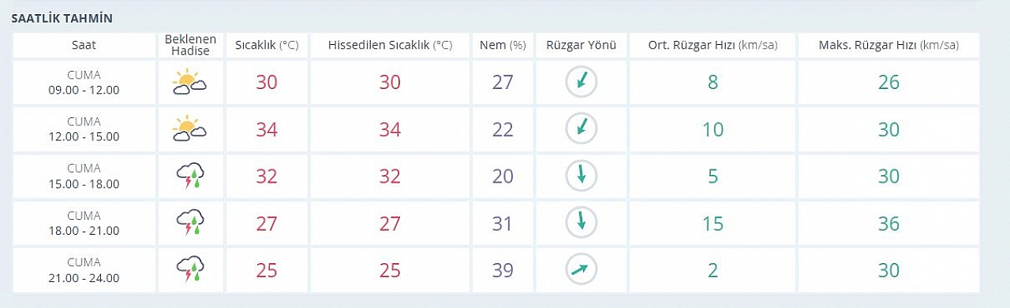The height and width of the screenshot is (308, 1010).
Task: Click thunderstorm icon for 15.00 - 18.00
Action: [x=190, y=176]
